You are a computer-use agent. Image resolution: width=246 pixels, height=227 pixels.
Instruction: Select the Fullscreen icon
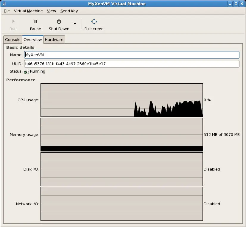pos(94,21)
